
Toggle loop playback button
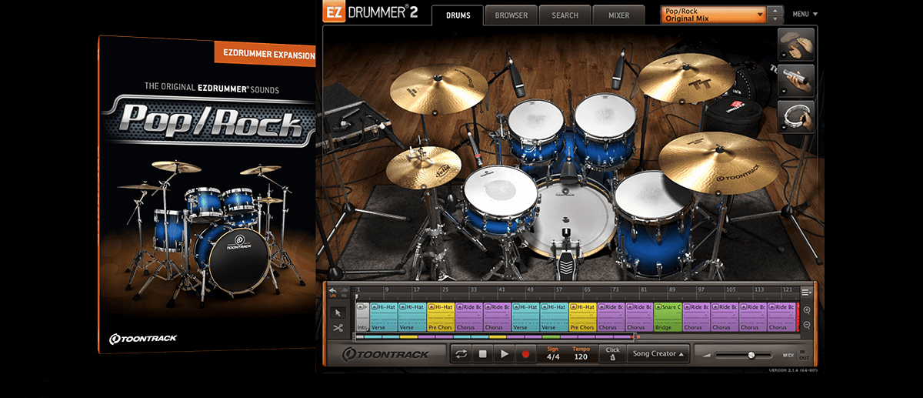pos(461,354)
